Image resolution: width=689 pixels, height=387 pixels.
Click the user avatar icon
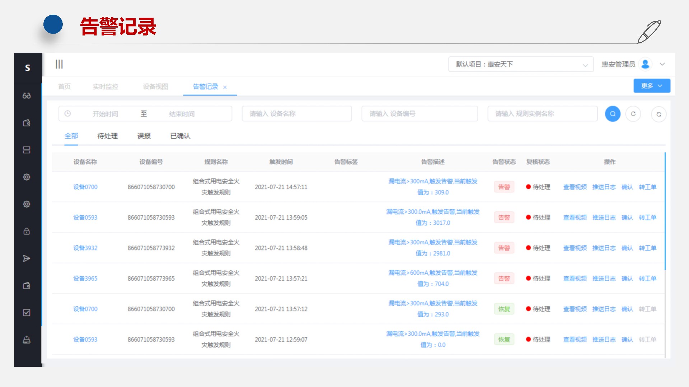[645, 64]
